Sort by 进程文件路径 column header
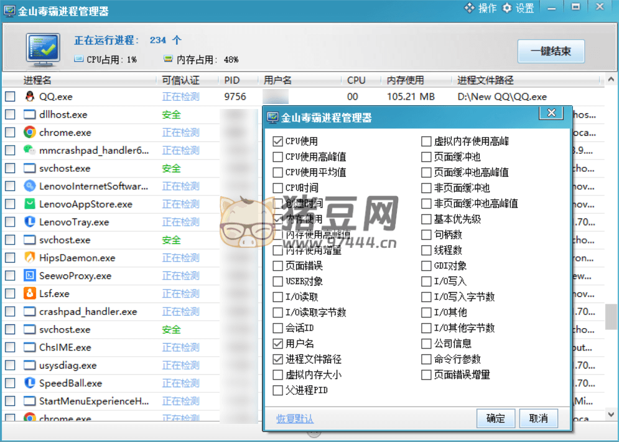Screen dimensions: 619x442 coord(485,80)
